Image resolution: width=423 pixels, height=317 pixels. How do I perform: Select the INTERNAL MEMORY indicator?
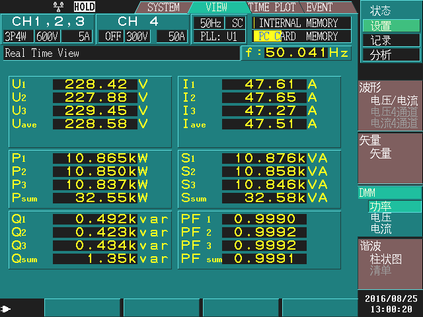click(x=303, y=22)
